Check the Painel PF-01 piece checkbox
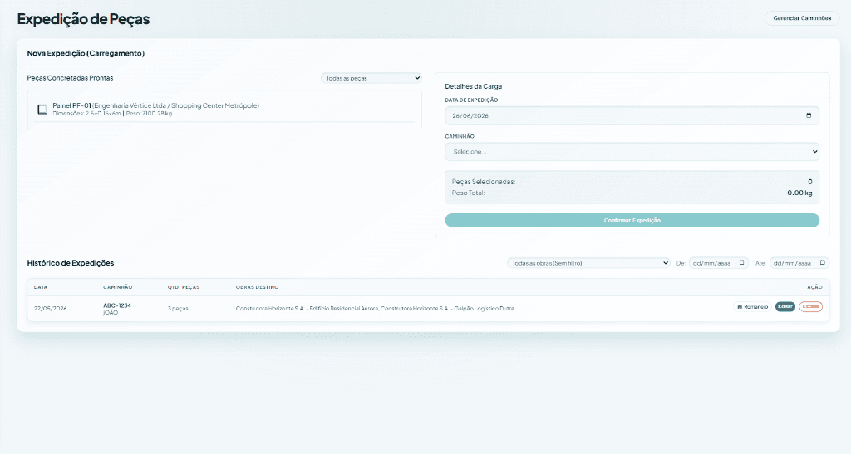 (42, 110)
